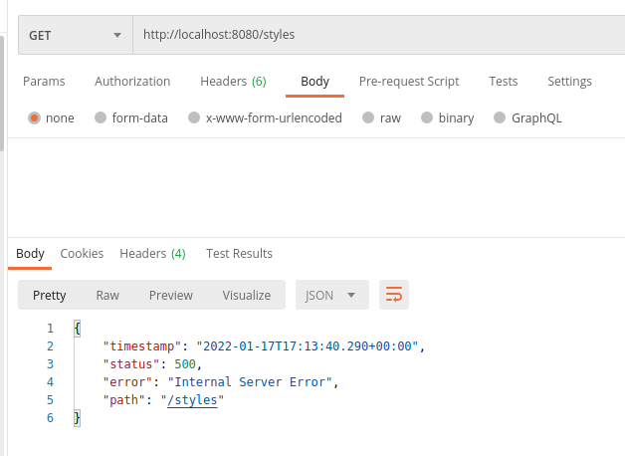
Task: Switch to the Tests tab
Action: 504,82
